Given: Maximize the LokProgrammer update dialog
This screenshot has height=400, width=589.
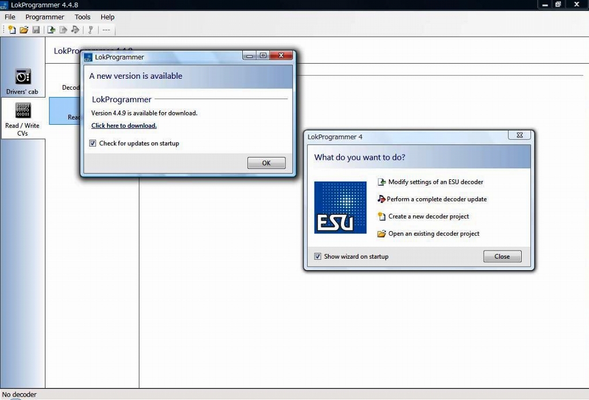Looking at the screenshot, I should pos(263,56).
